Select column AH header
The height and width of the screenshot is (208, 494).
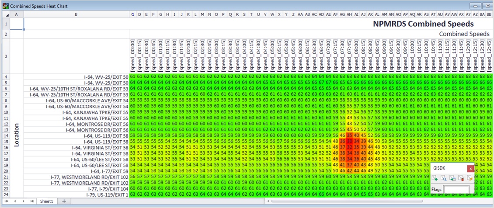point(349,14)
